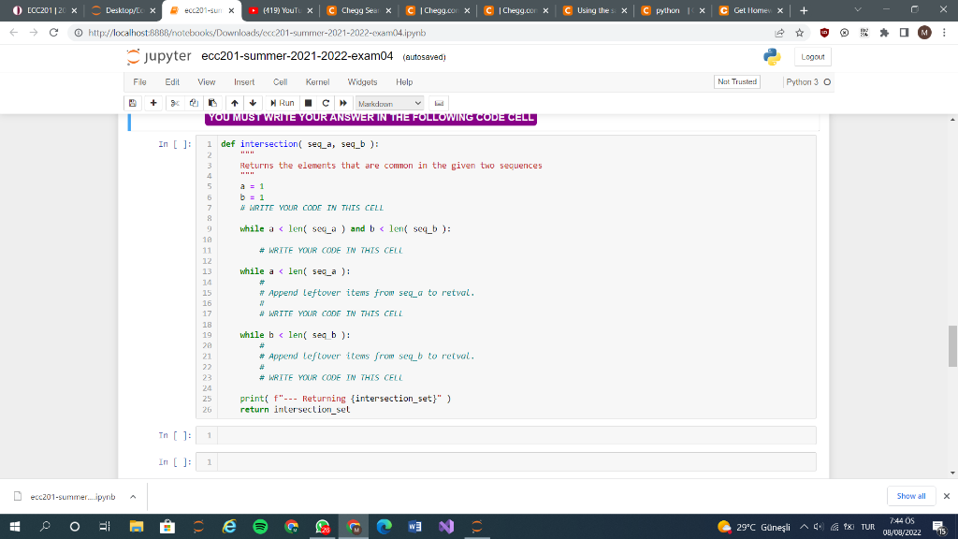This screenshot has width=958, height=539.
Task: Open the Widgets menu
Action: click(x=362, y=82)
